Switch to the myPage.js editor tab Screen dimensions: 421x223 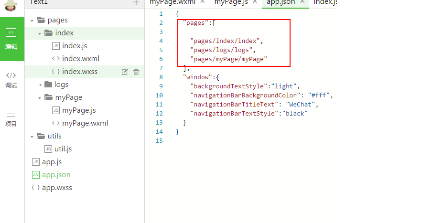point(231,2)
